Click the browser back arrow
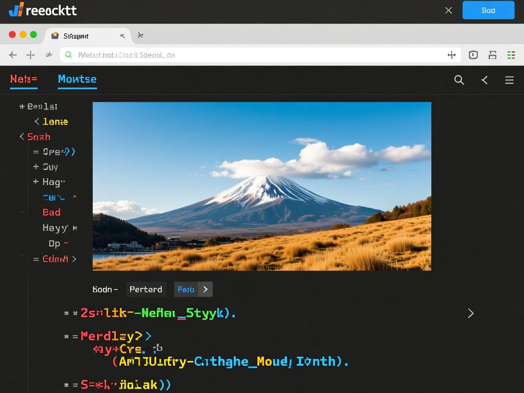524x393 pixels. coord(13,55)
